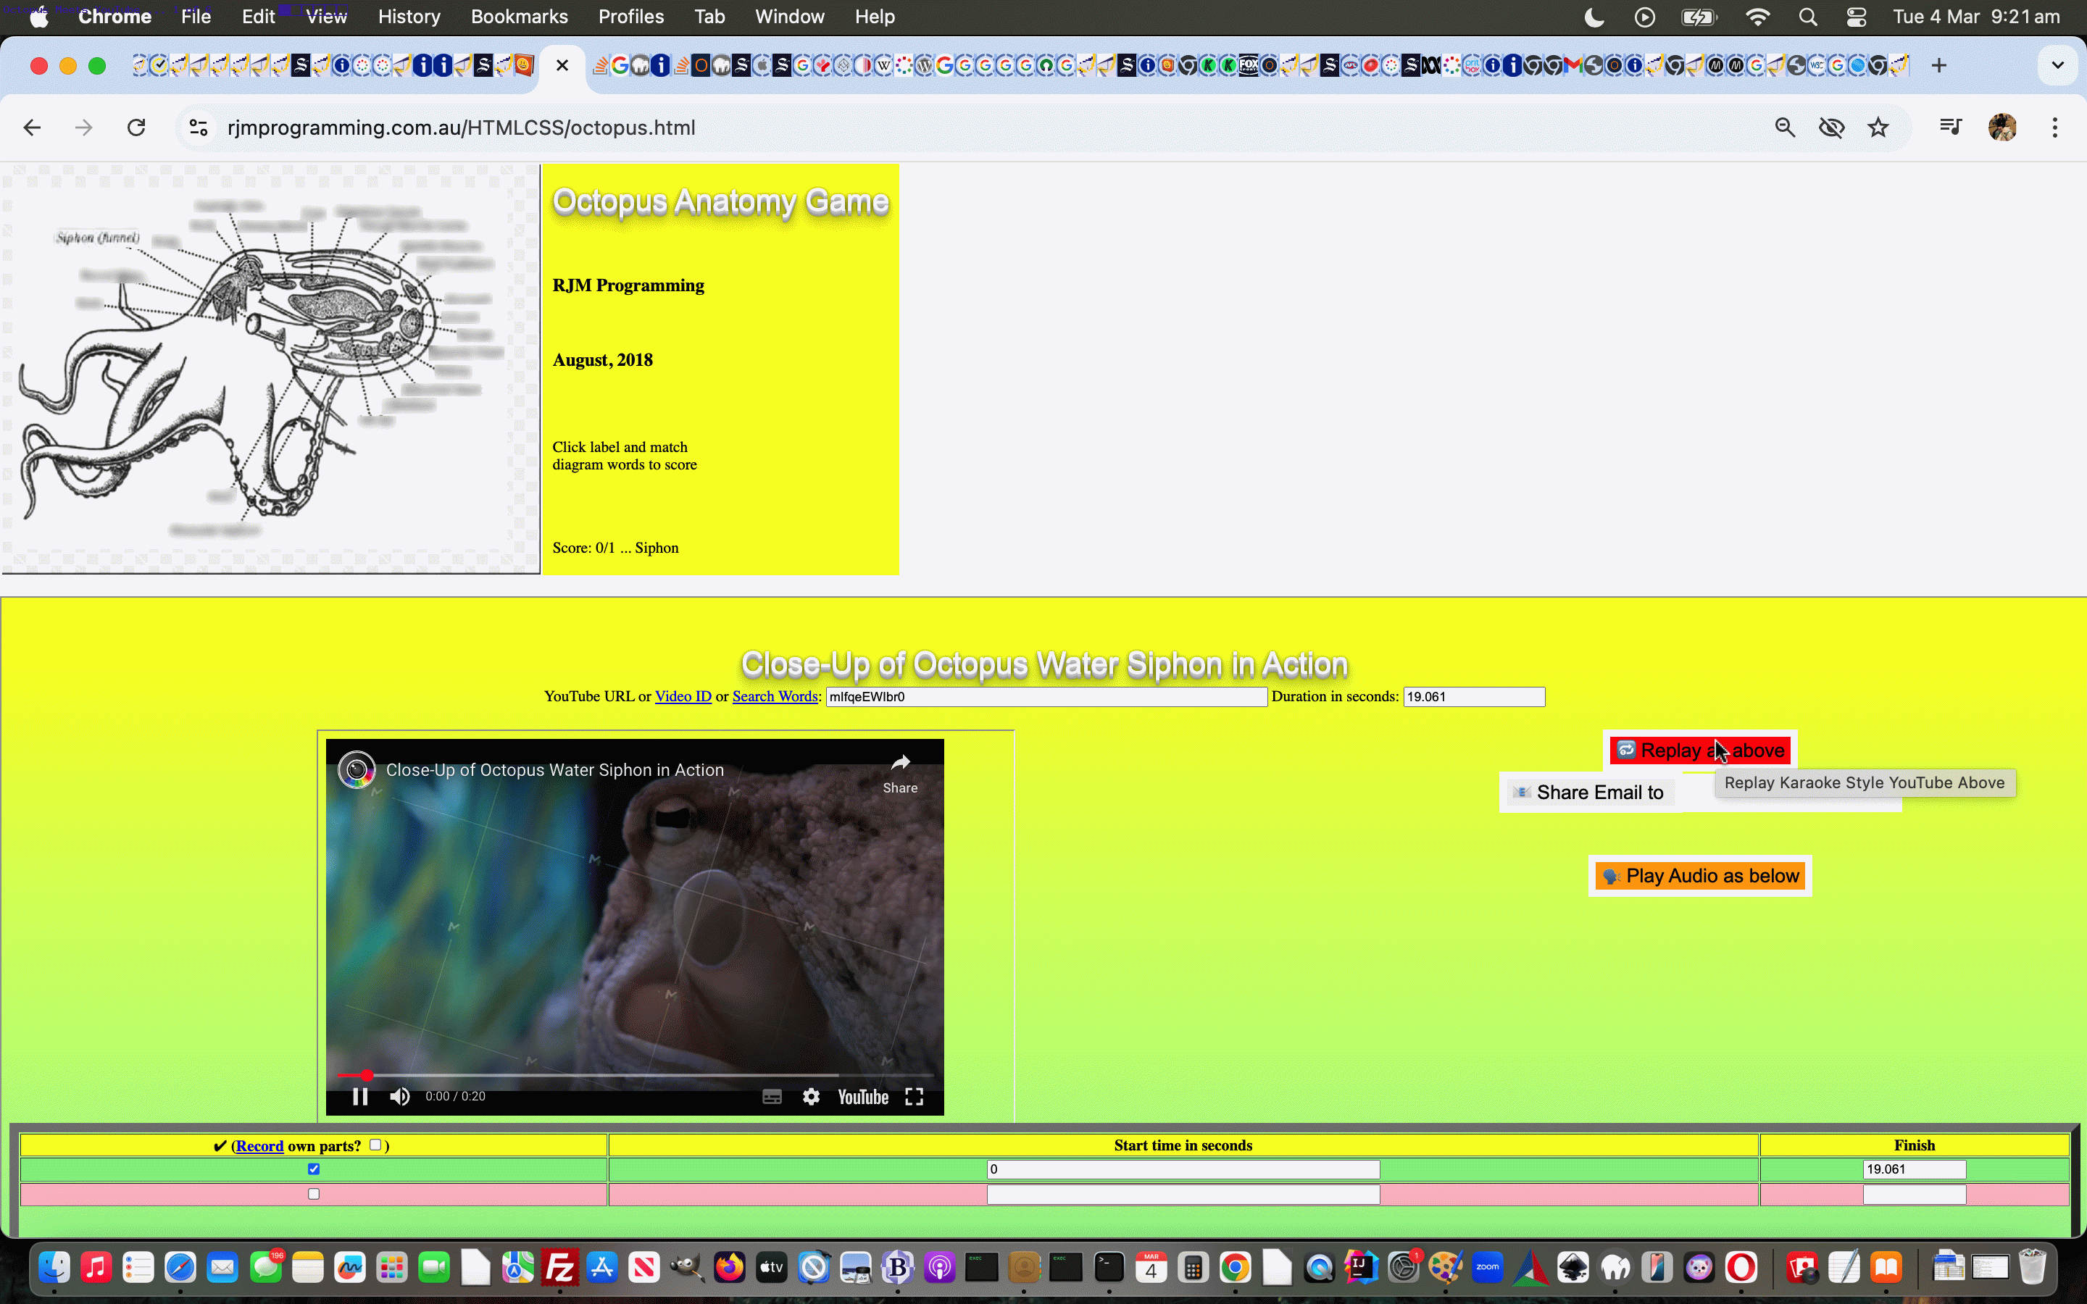Viewport: 2087px width, 1304px height.
Task: Mute the YouTube video volume
Action: point(399,1096)
